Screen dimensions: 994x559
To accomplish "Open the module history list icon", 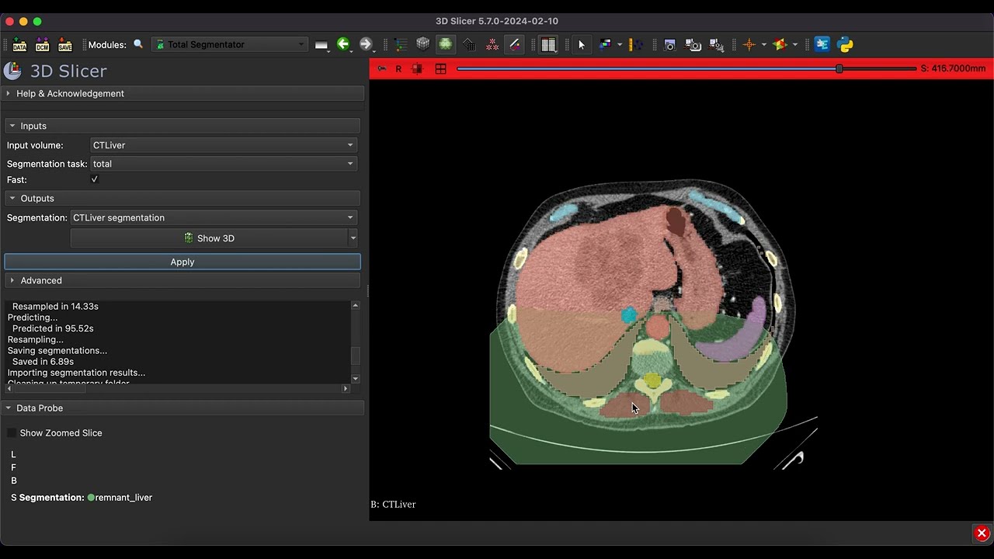I will tap(321, 45).
